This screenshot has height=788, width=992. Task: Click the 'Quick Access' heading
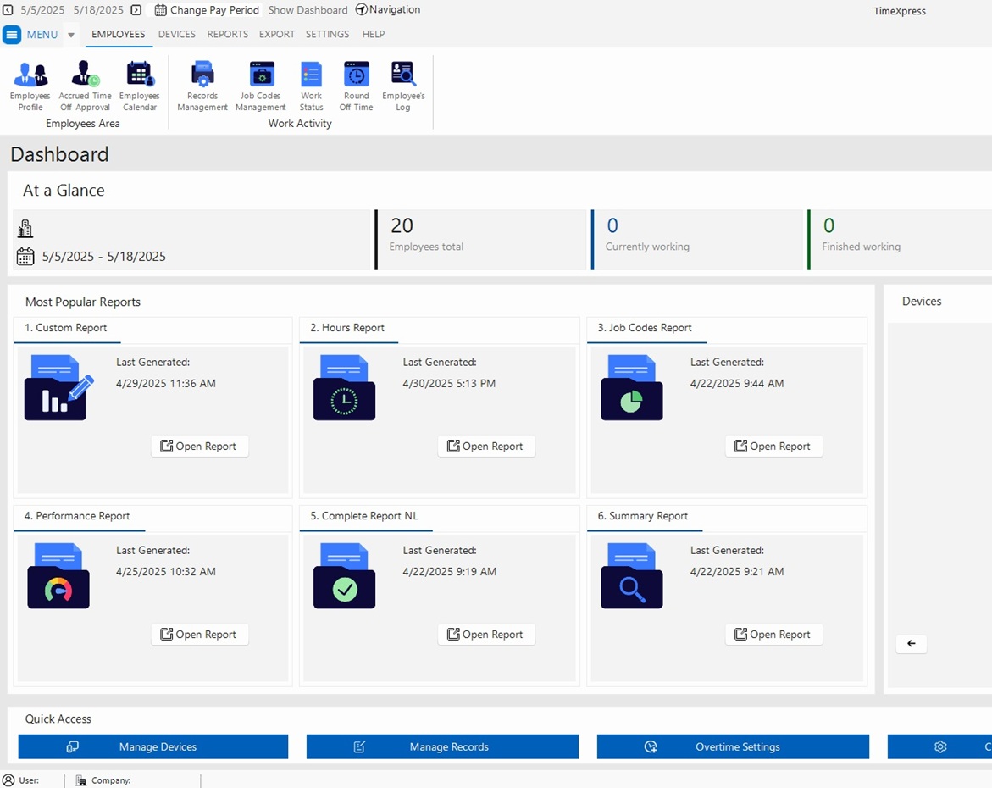58,719
